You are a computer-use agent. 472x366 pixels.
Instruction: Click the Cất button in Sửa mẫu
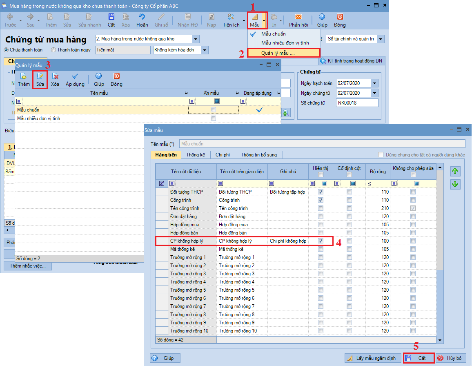click(x=419, y=358)
